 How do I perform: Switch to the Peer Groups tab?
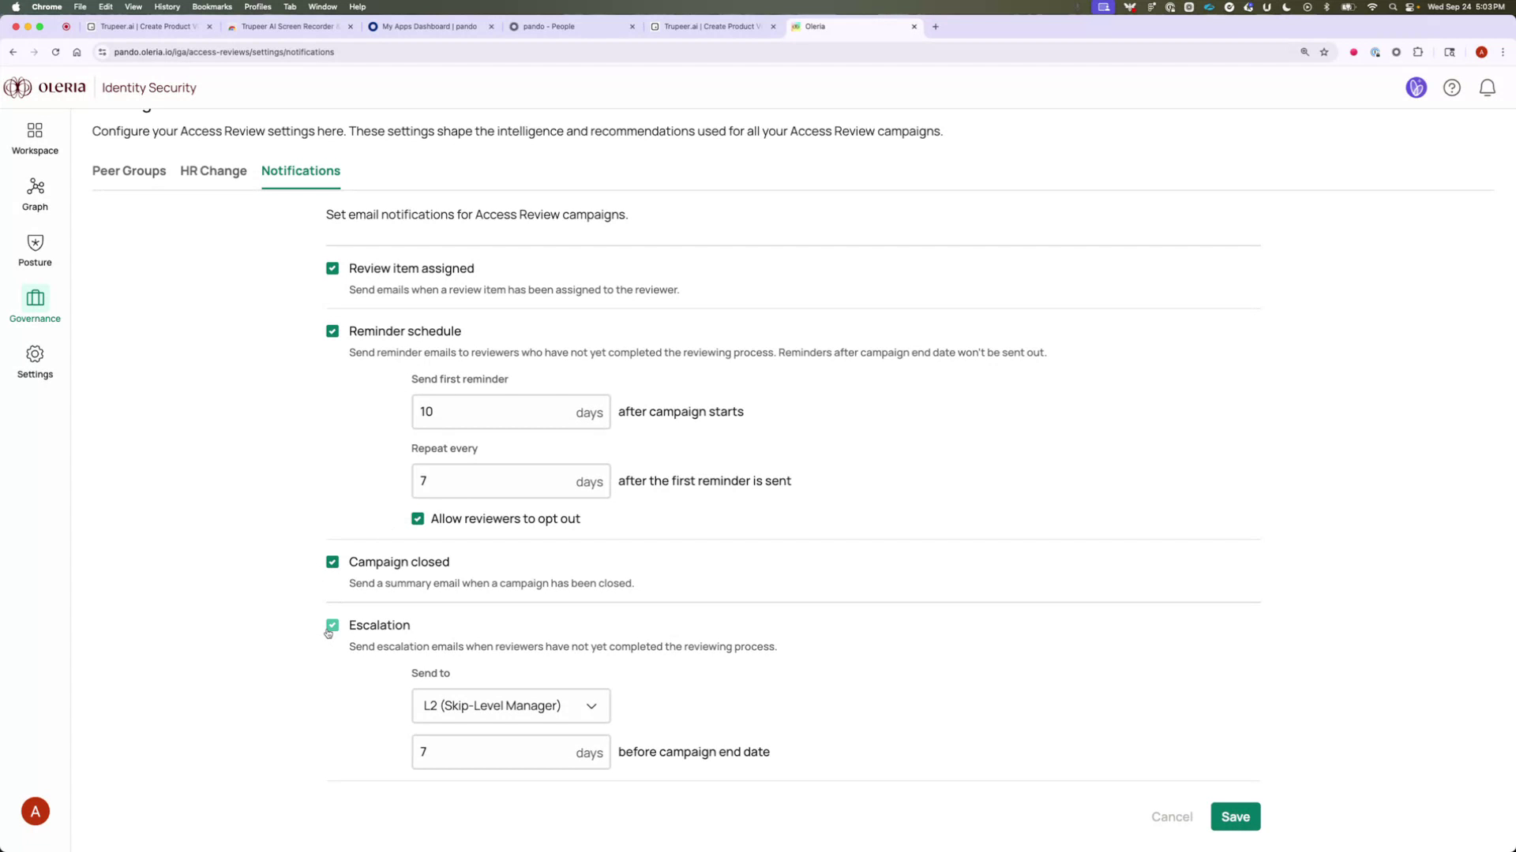coord(129,170)
